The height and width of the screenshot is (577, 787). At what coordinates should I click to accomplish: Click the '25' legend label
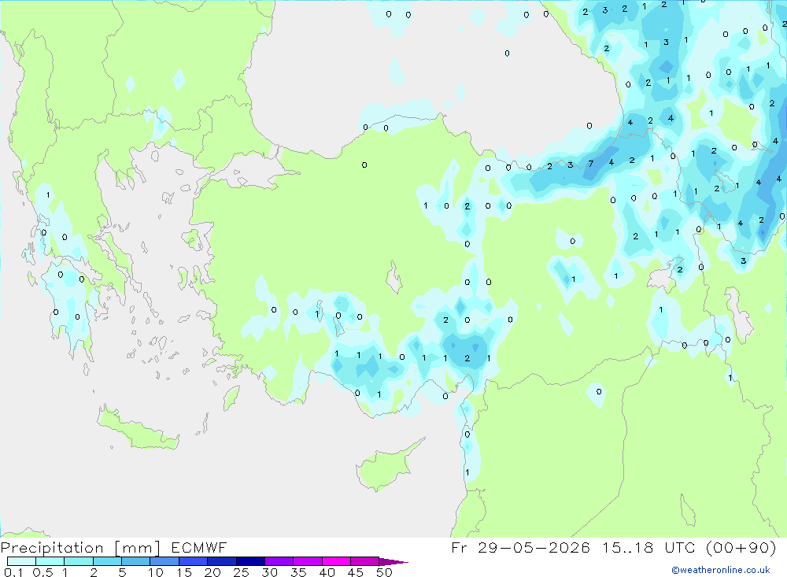pos(242,572)
